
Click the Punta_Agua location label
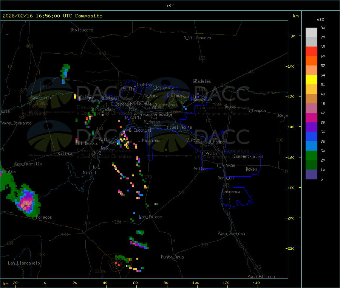point(172,257)
